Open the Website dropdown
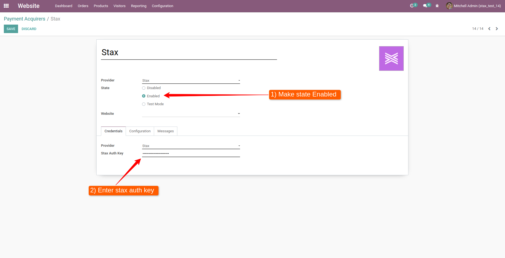The width and height of the screenshot is (505, 258). point(191,114)
